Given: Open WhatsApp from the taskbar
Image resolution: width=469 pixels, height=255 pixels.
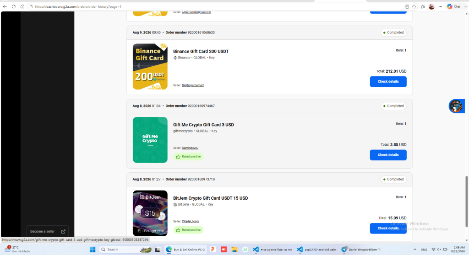Looking at the screenshot, I should 245,250.
